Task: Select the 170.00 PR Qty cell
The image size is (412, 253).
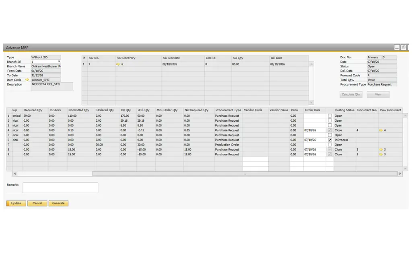Action: [x=128, y=116]
